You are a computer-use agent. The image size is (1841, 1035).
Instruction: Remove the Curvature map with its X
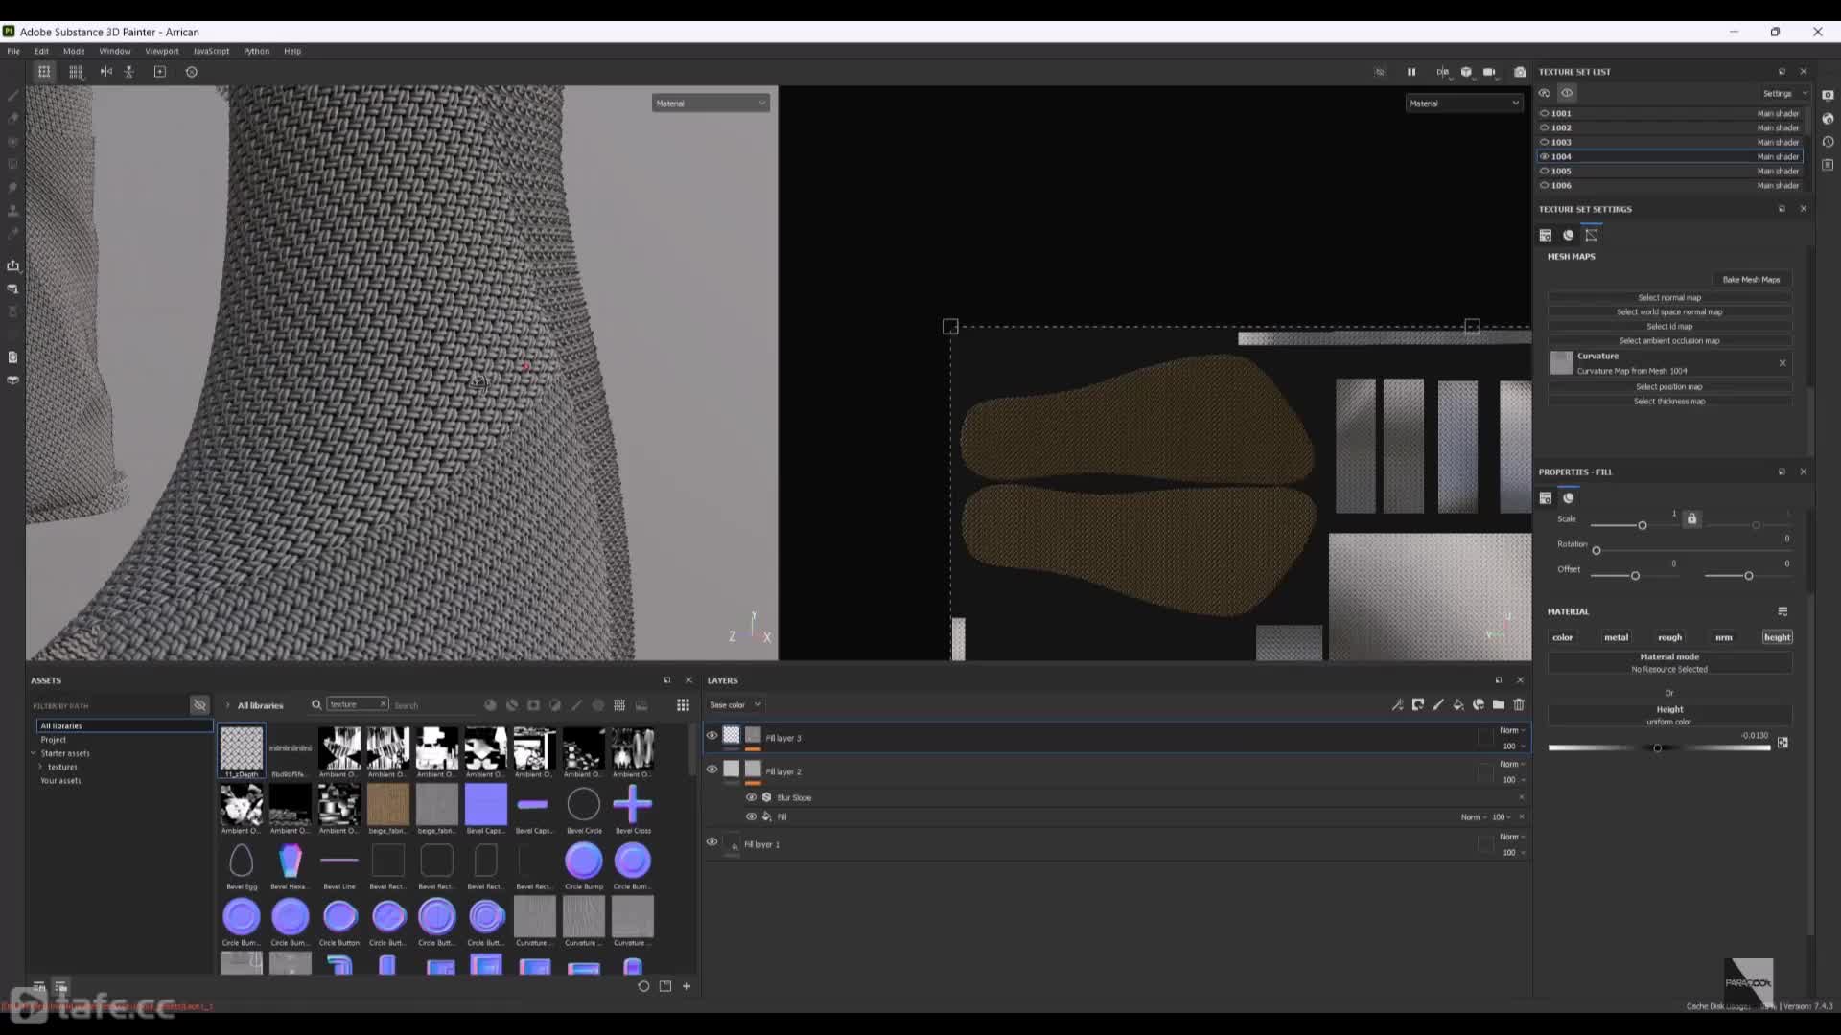tap(1783, 363)
